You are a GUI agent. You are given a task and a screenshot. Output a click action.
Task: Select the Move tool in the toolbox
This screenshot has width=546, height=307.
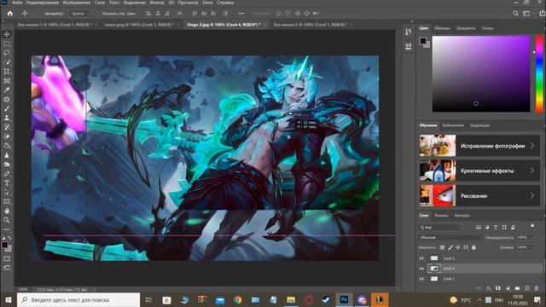7,34
